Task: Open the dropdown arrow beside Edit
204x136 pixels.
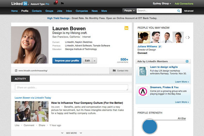Action: click(x=95, y=61)
